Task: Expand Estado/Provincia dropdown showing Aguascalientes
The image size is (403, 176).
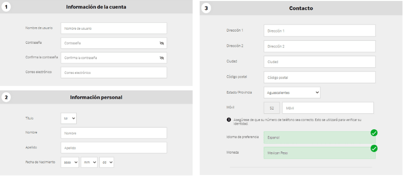Action: click(292, 92)
